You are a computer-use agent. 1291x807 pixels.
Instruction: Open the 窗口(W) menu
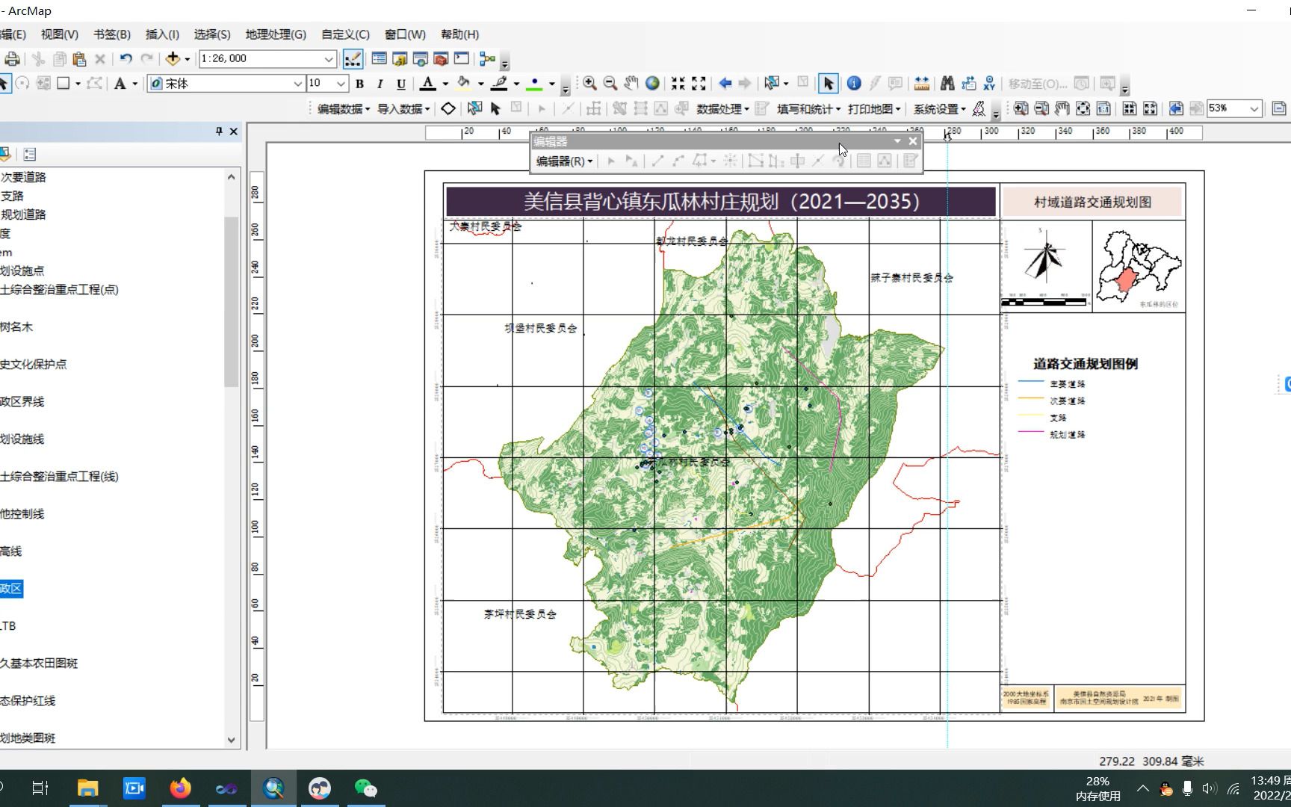(404, 34)
